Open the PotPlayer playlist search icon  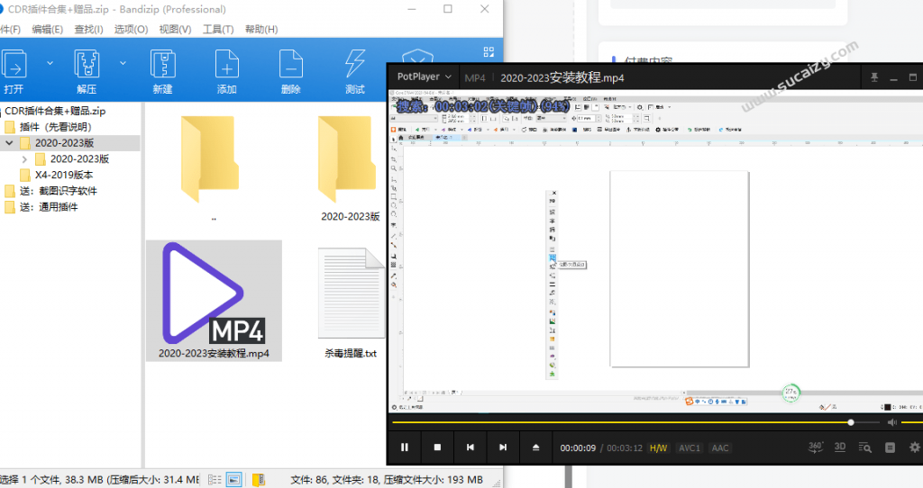(865, 447)
